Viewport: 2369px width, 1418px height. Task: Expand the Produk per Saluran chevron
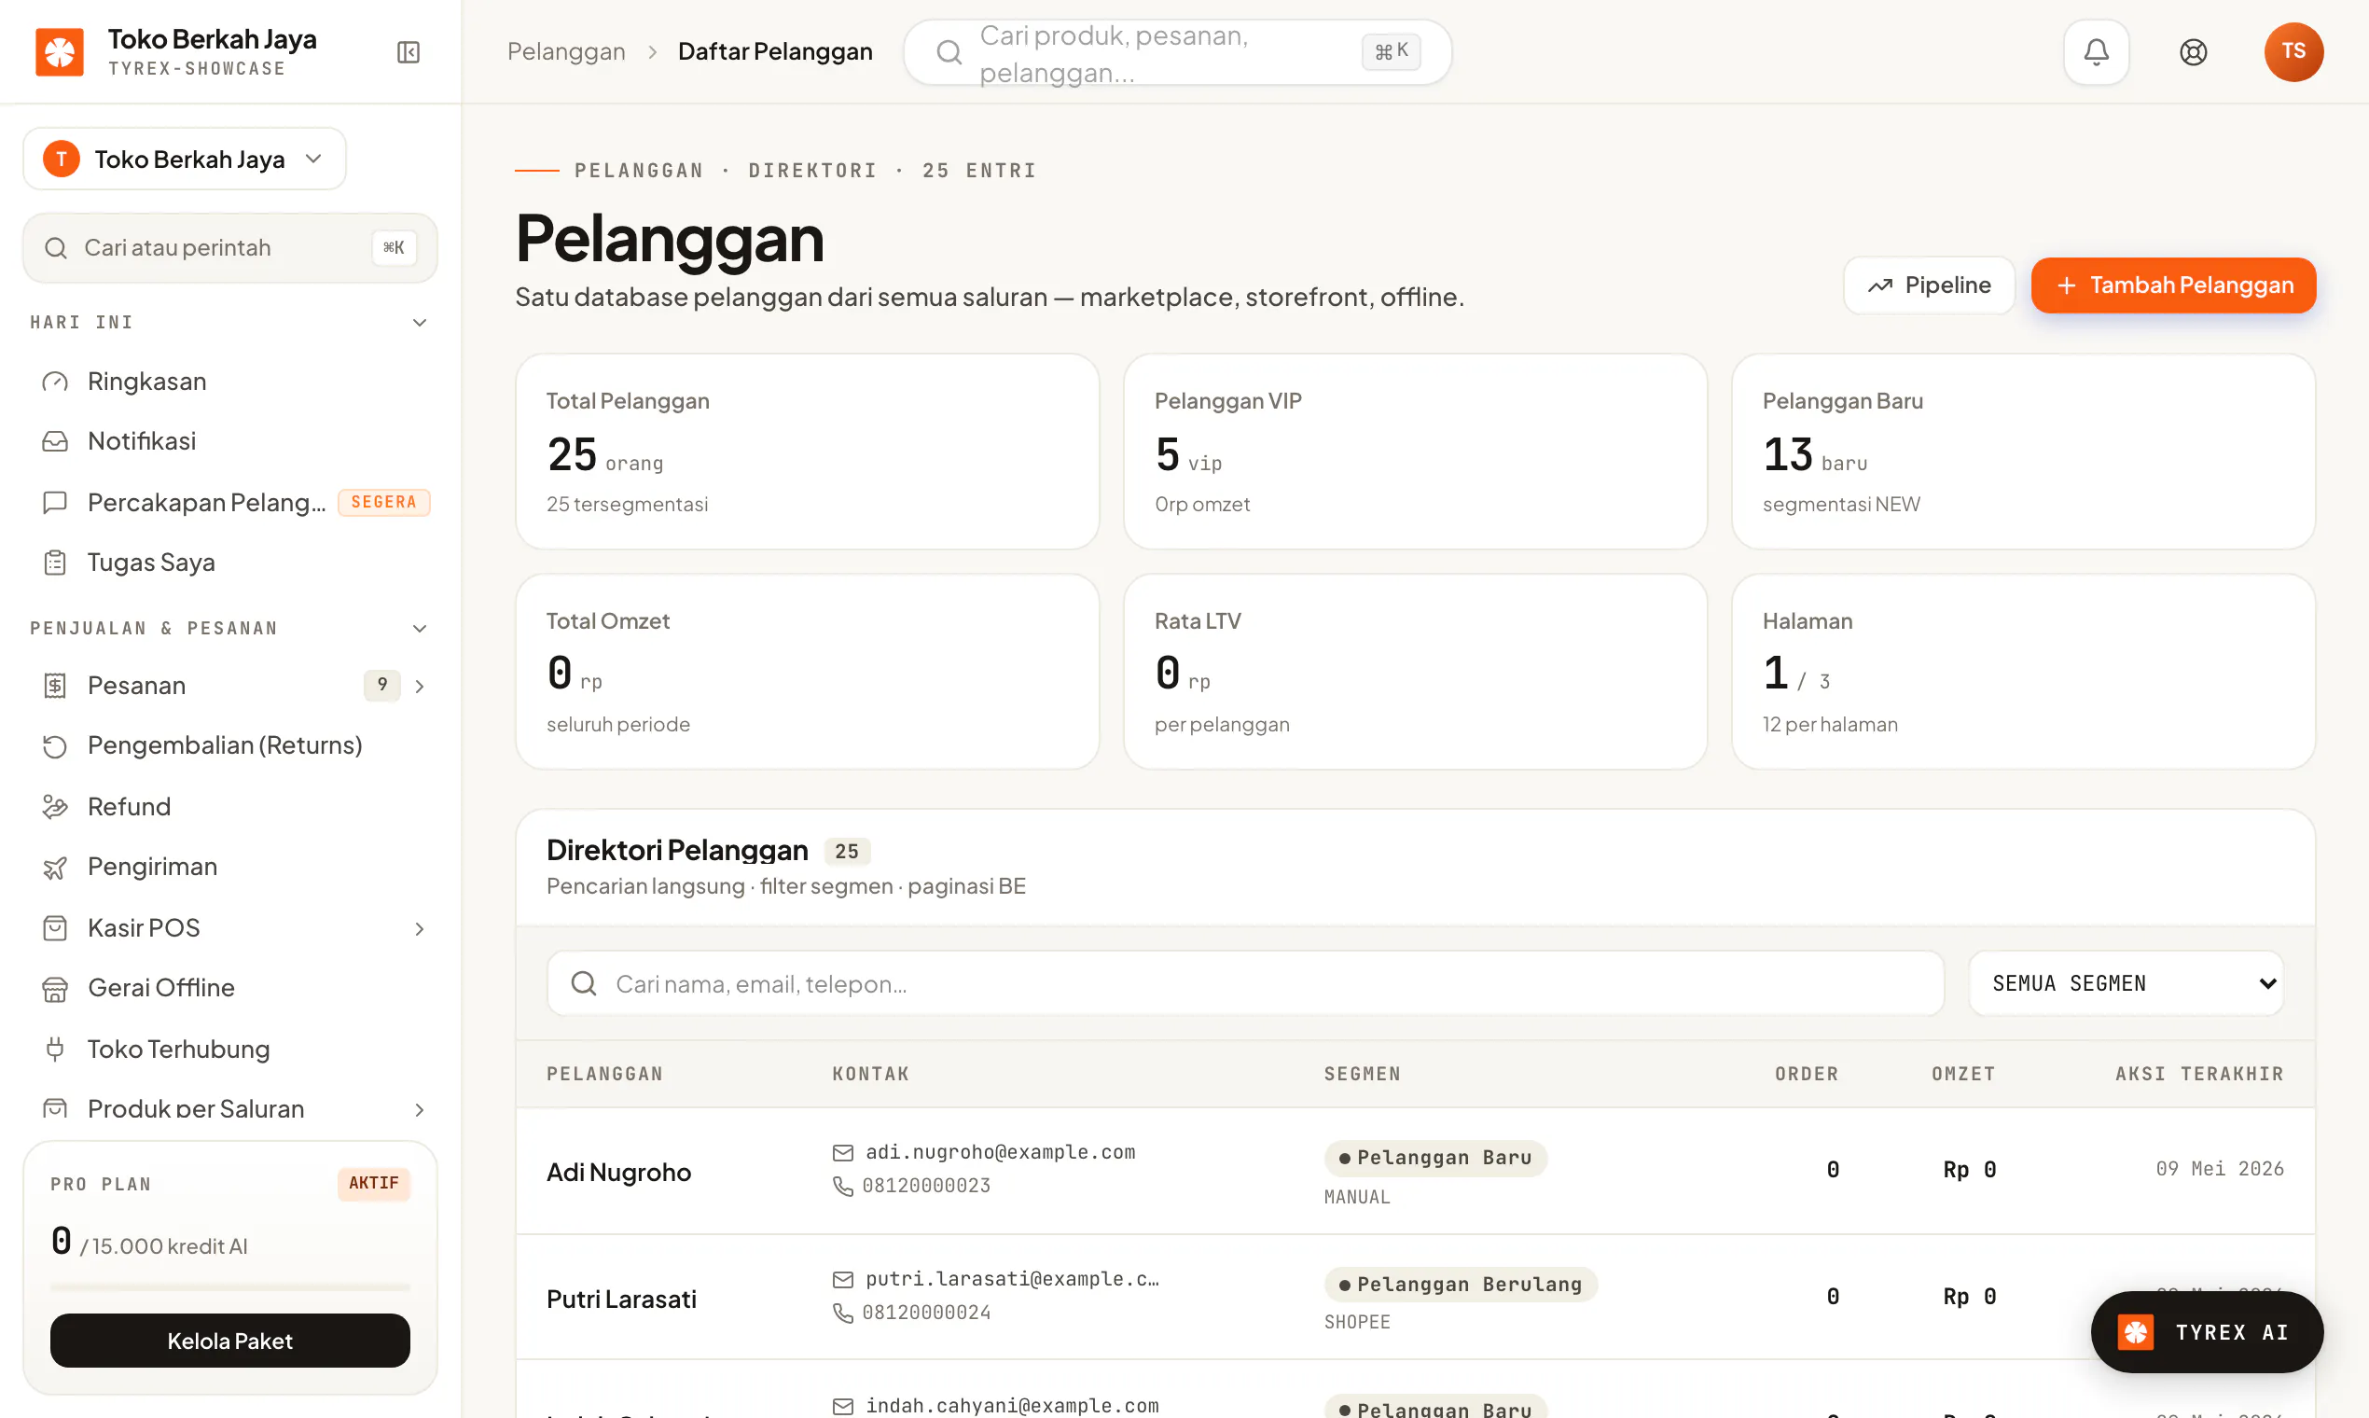(420, 1109)
